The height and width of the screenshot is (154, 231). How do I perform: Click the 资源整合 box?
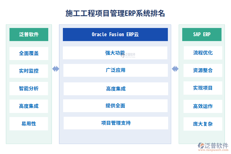(x=203, y=70)
